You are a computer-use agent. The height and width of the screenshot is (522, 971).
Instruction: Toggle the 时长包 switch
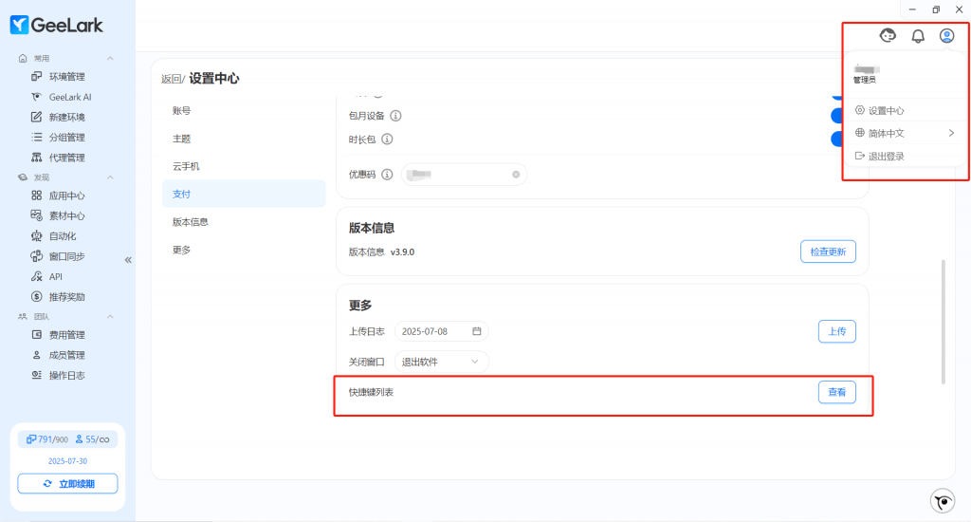coord(839,140)
